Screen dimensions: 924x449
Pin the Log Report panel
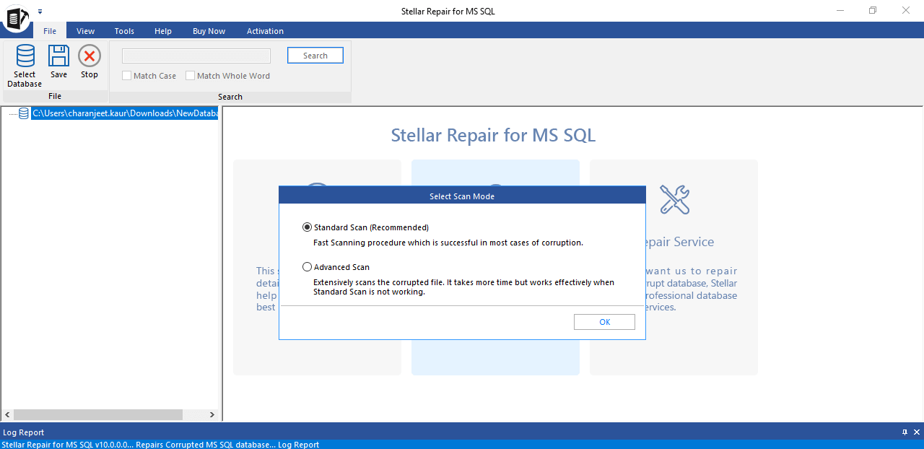point(905,432)
